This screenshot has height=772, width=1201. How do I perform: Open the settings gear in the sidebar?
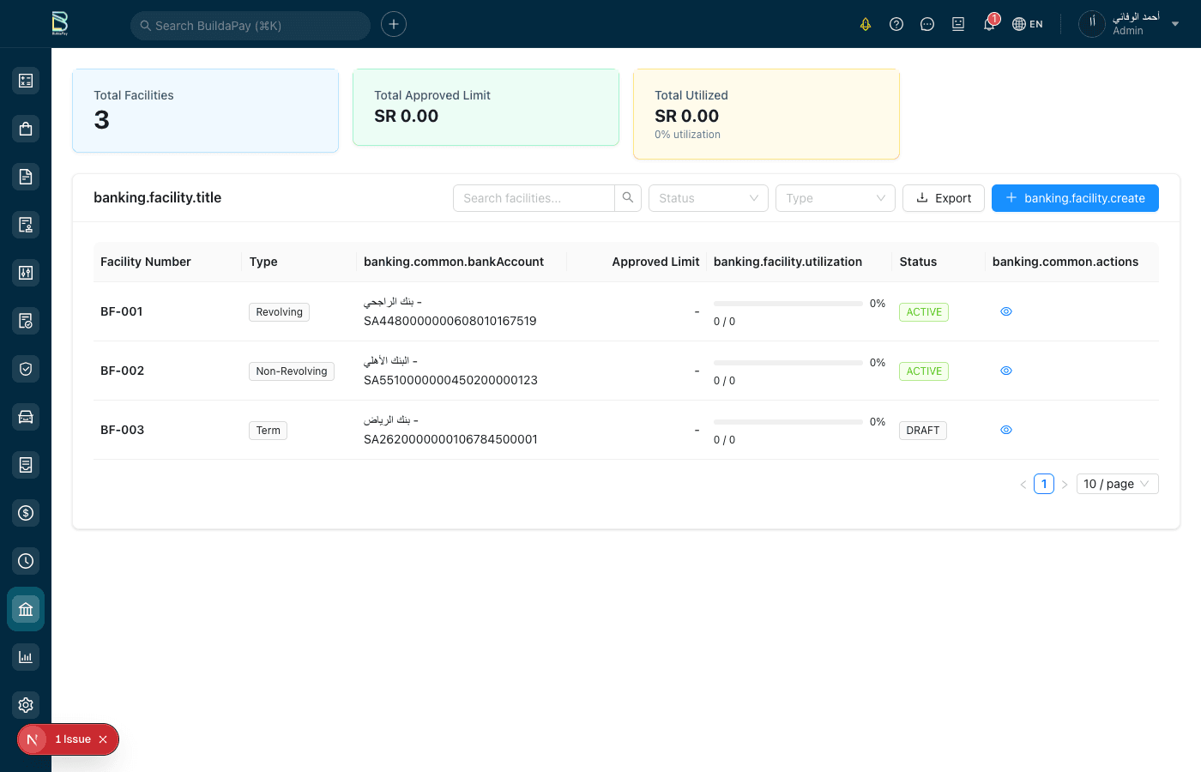point(26,705)
